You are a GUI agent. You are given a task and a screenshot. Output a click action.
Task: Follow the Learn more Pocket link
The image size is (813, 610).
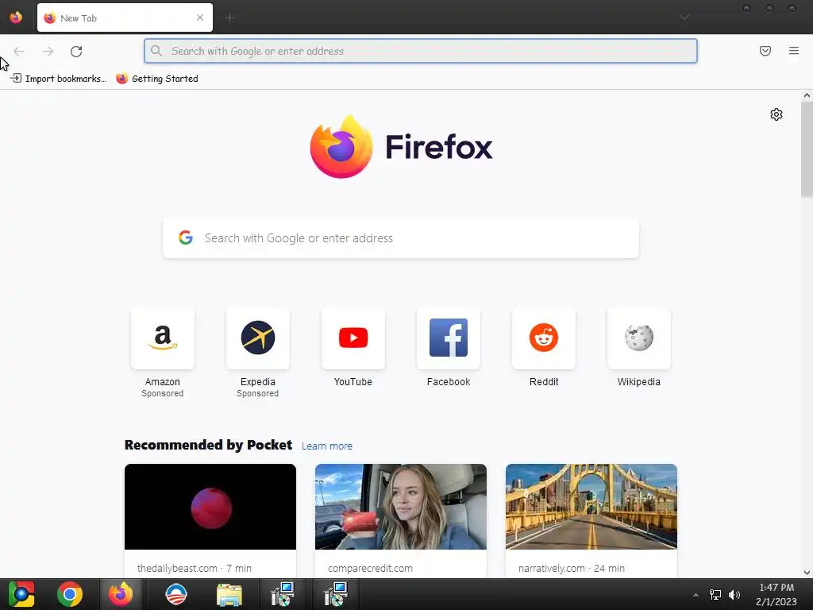tap(326, 446)
